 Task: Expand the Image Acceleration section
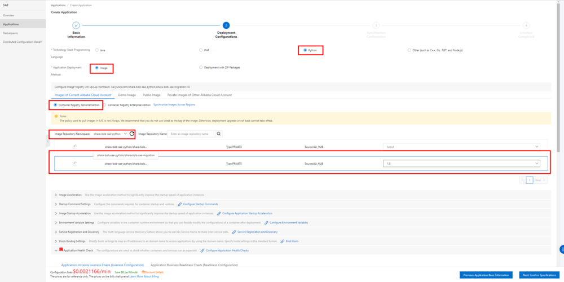click(55, 195)
